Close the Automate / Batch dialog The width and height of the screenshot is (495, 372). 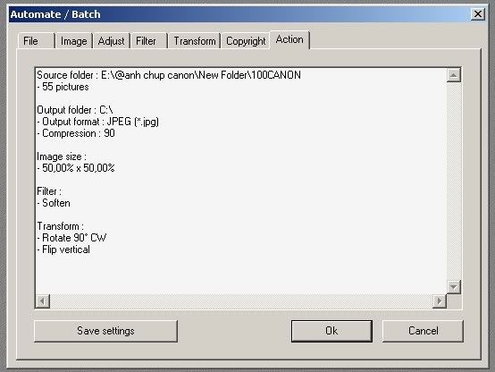[478, 14]
